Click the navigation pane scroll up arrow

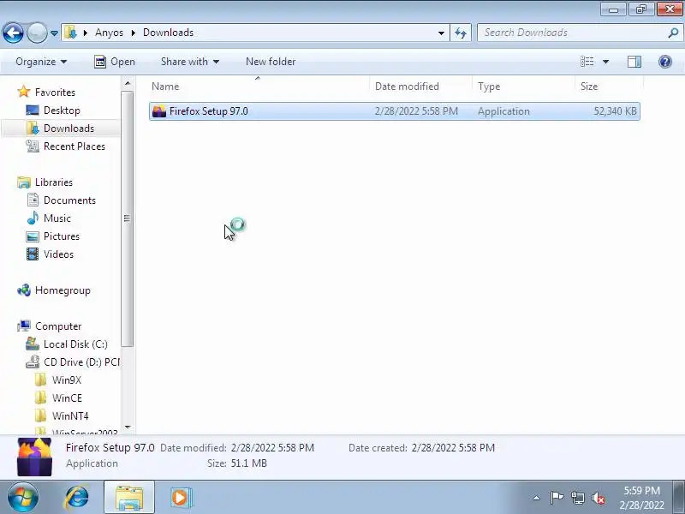[127, 83]
